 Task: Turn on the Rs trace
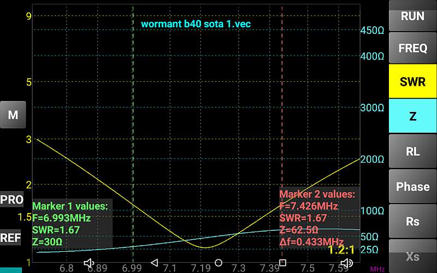(x=412, y=221)
